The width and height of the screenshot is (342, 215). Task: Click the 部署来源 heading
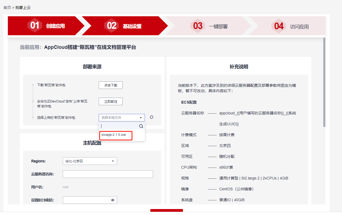click(92, 67)
